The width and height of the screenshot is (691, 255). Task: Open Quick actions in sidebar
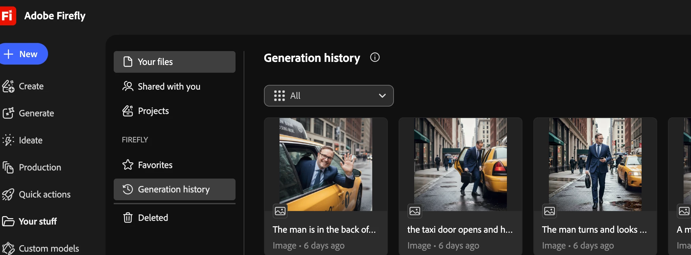tap(37, 194)
